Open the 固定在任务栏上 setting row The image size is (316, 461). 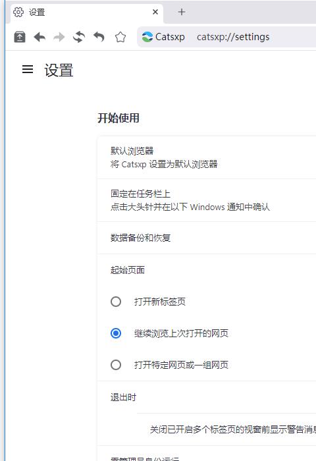(207, 200)
